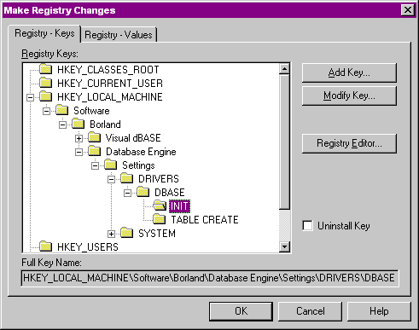This screenshot has width=419, height=330.
Task: Select the SYSTEM folder icon
Action: coord(127,233)
